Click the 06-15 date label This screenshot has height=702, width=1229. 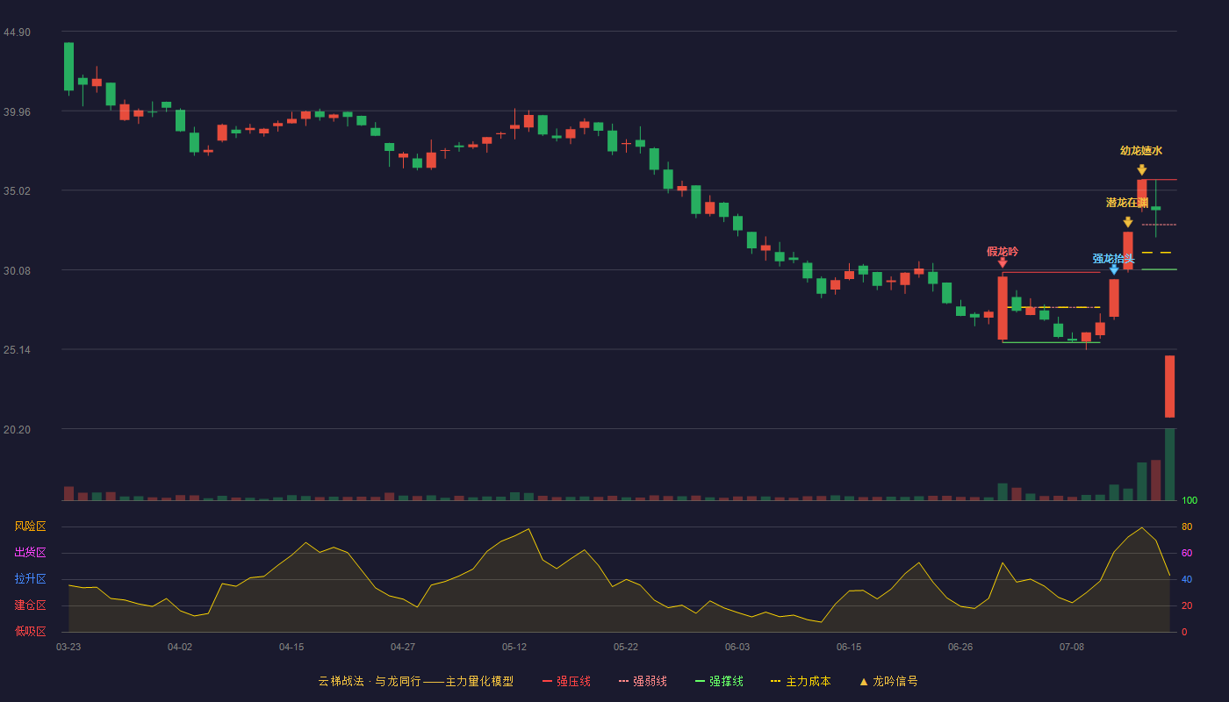pos(849,647)
